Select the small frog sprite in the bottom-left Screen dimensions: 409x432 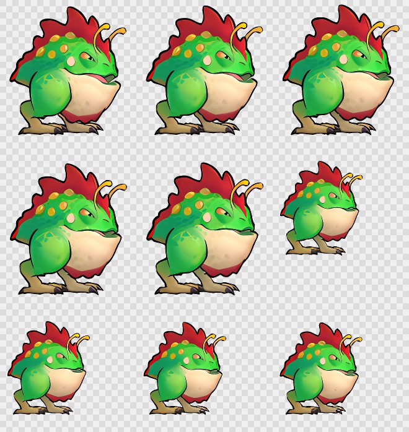(x=49, y=368)
